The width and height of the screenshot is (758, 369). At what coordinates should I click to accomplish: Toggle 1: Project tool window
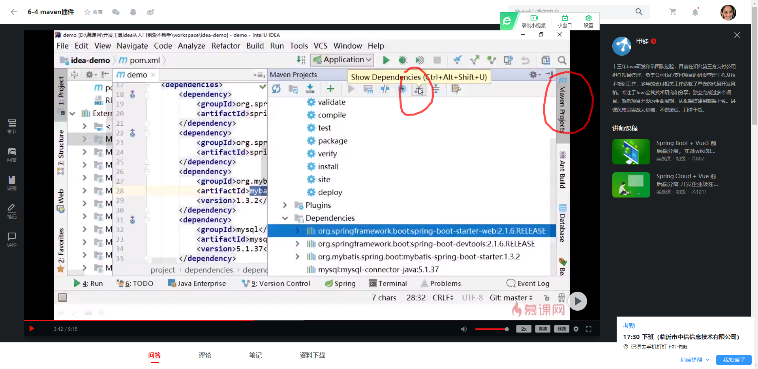pyautogui.click(x=61, y=95)
